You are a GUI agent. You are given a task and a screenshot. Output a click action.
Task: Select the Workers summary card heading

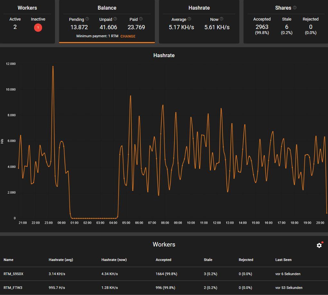click(x=27, y=8)
